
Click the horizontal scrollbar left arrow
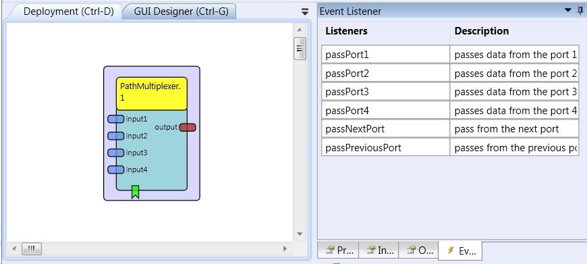14,248
